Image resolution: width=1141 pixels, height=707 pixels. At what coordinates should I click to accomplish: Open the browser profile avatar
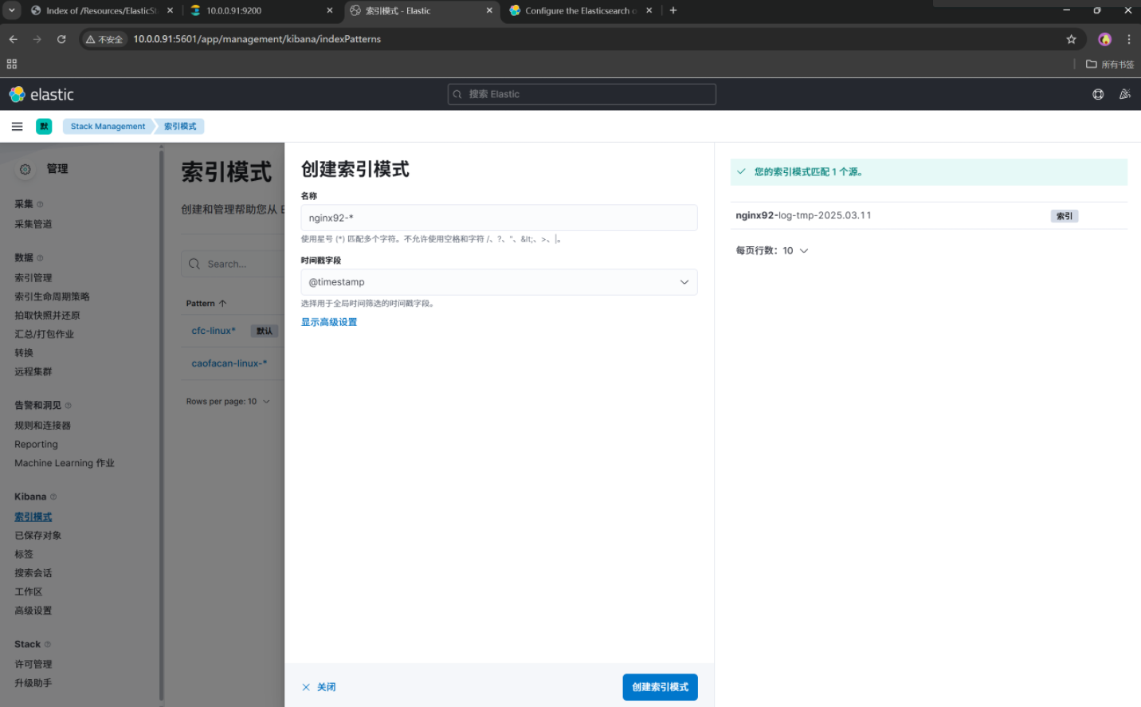pos(1104,39)
